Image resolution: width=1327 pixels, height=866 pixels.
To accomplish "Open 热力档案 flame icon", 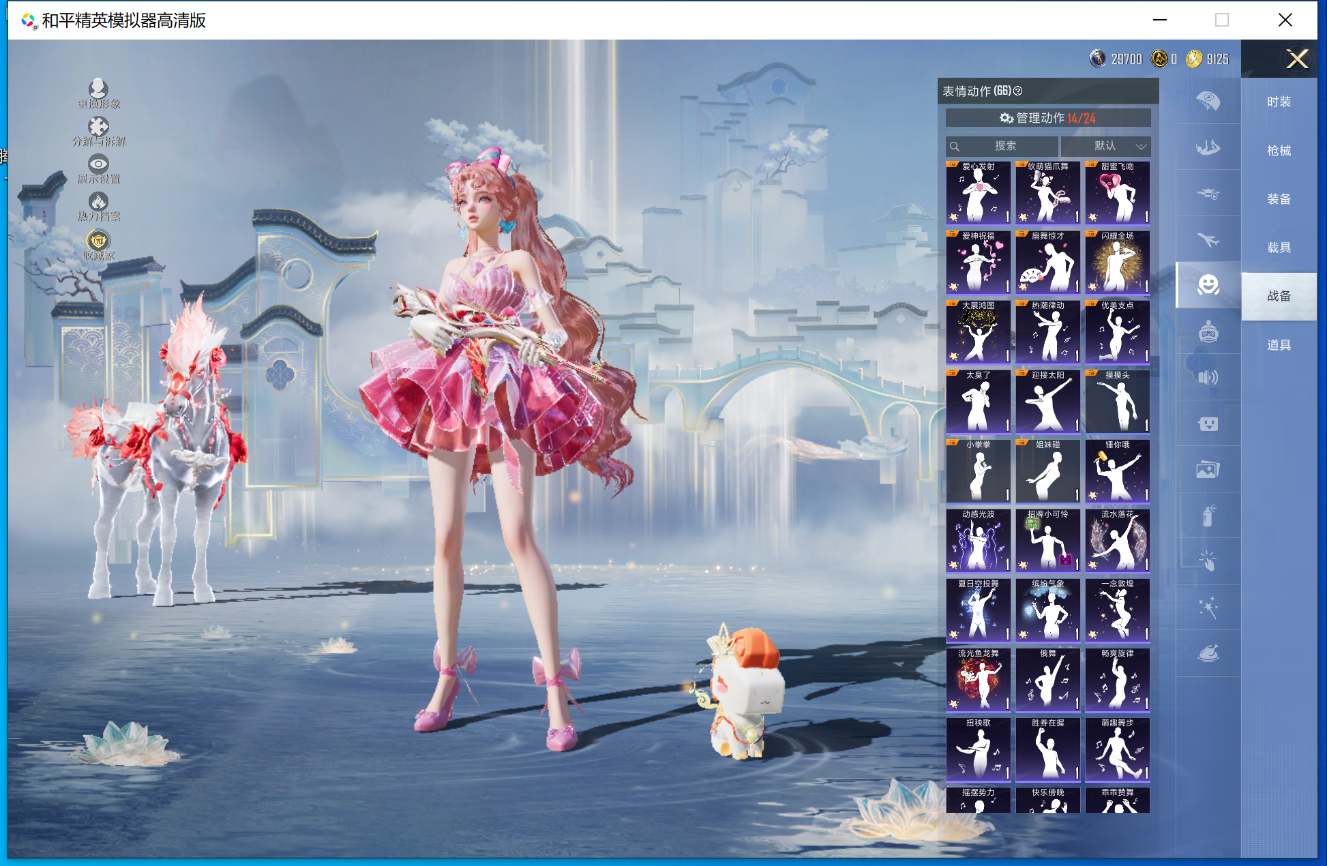I will click(98, 202).
